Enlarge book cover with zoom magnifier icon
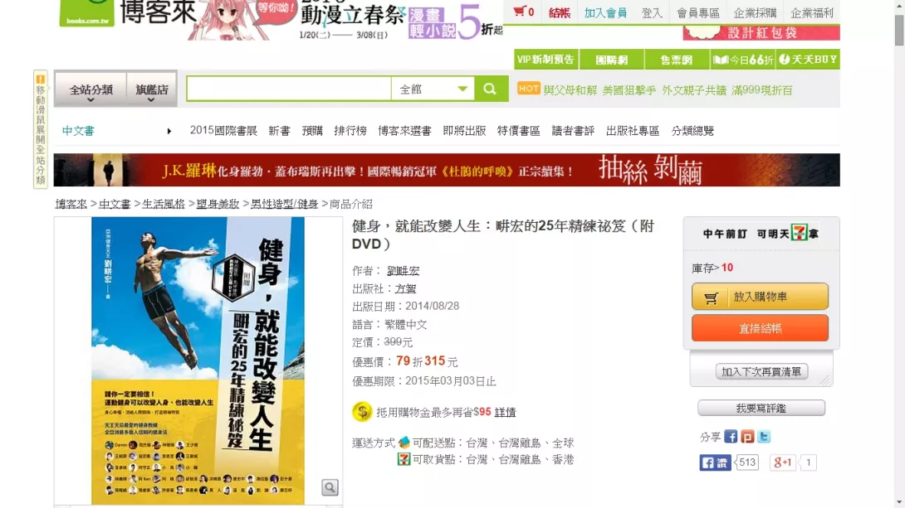The image size is (905, 508). 330,487
